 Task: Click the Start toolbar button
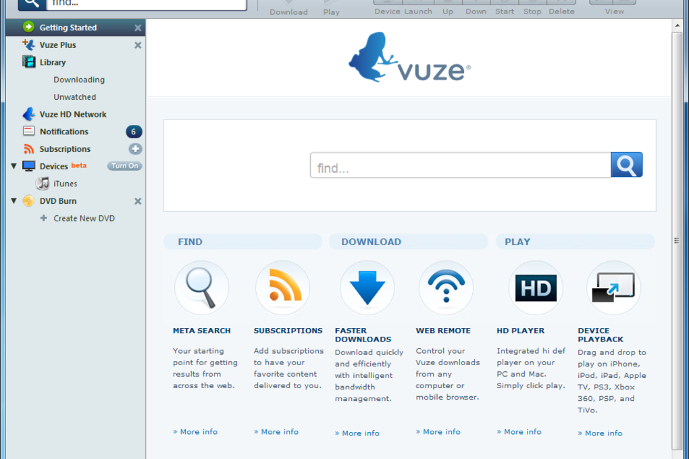(x=505, y=7)
